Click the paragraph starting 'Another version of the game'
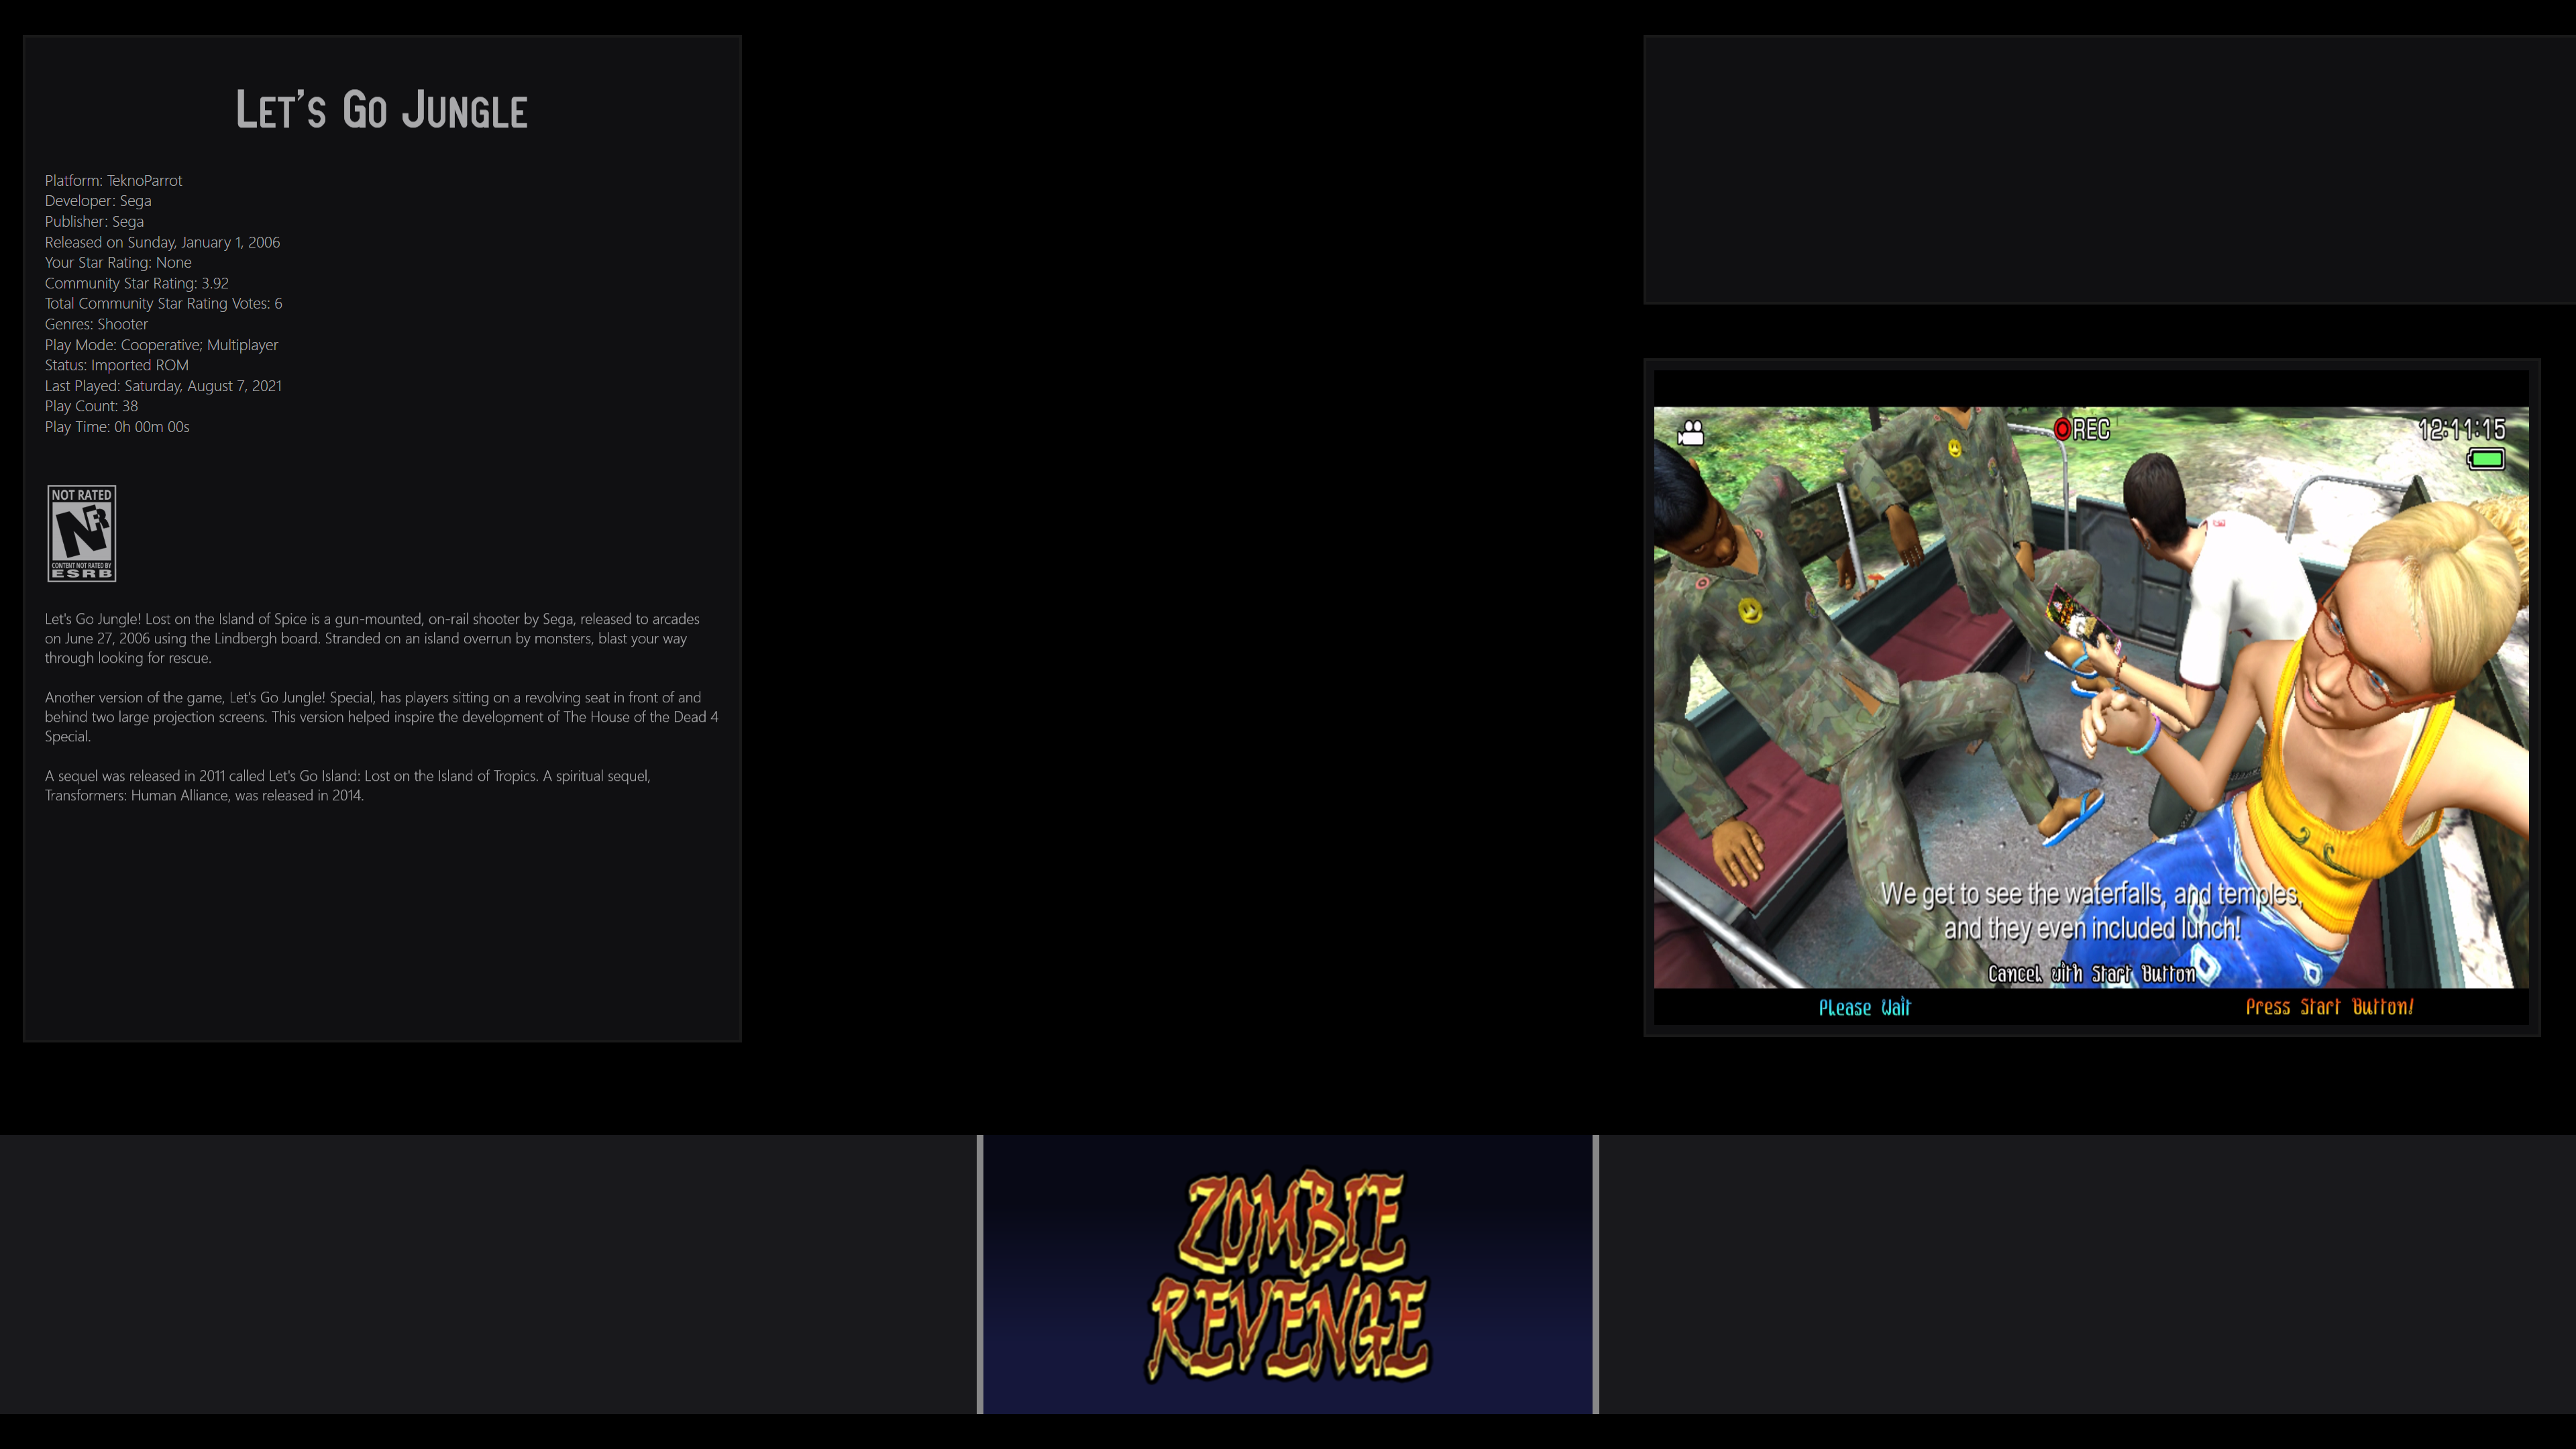Image resolution: width=2576 pixels, height=1449 pixels. pos(381,717)
